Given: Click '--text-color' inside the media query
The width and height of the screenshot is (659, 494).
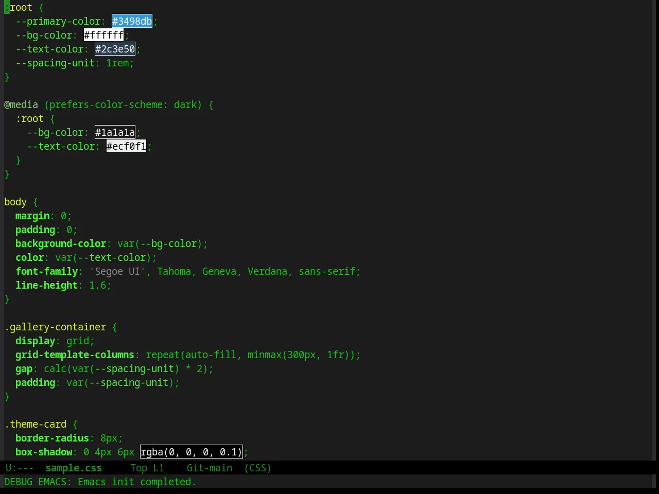Looking at the screenshot, I should point(61,146).
